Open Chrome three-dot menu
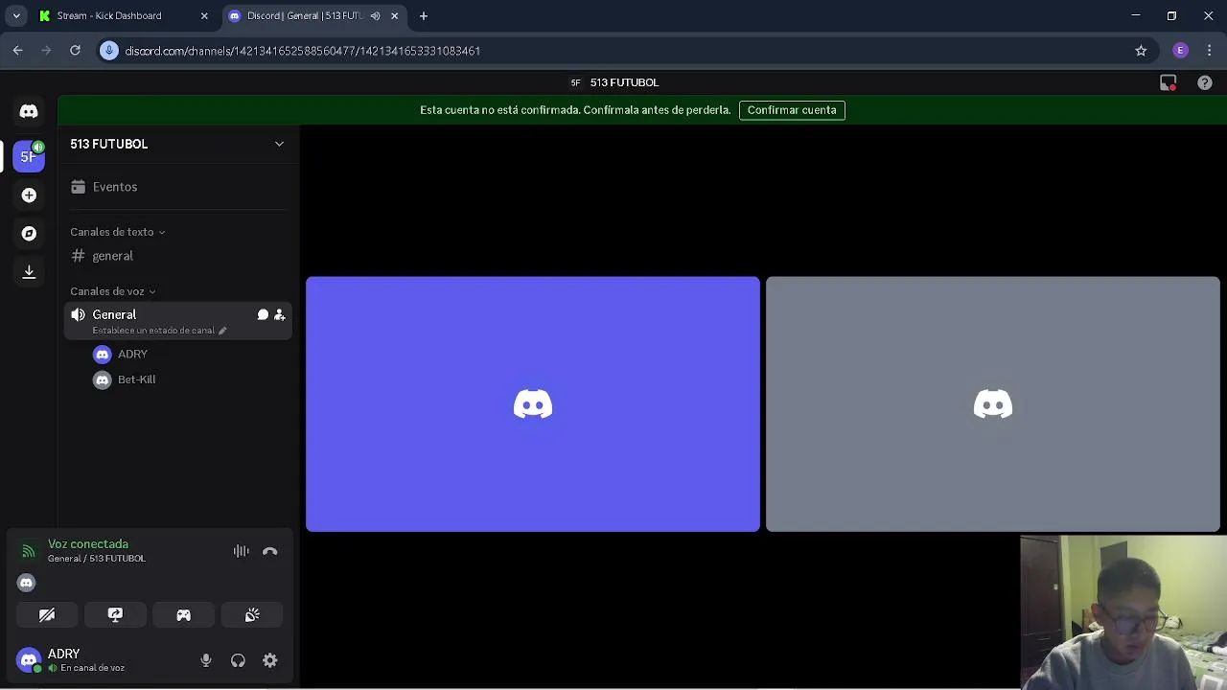Image resolution: width=1227 pixels, height=690 pixels. pos(1210,51)
